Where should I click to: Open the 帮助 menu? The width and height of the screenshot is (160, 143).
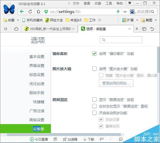[x=120, y=3]
